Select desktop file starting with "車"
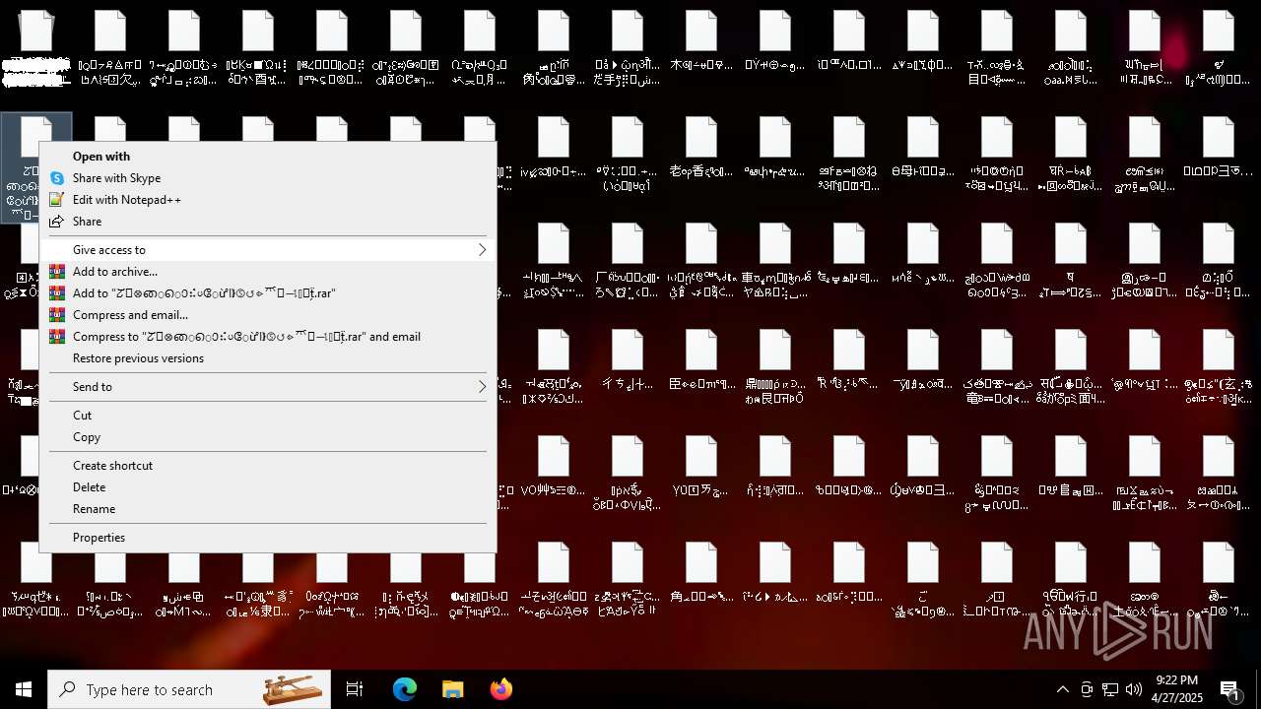 coord(775,261)
